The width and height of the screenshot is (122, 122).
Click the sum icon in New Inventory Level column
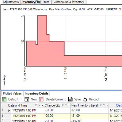101,105
